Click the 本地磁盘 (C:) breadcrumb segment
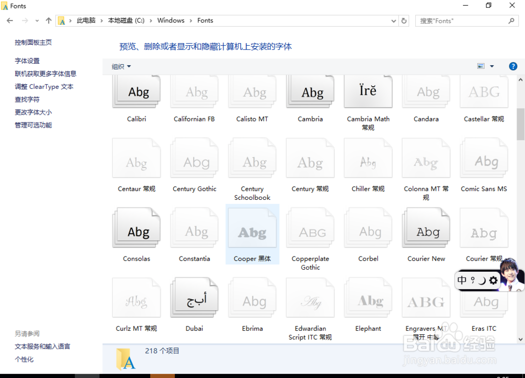Screen dimensions: 525x378 (126, 21)
